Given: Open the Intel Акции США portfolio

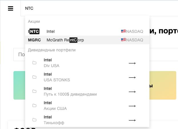Looking at the screenshot, I should tap(87, 106).
